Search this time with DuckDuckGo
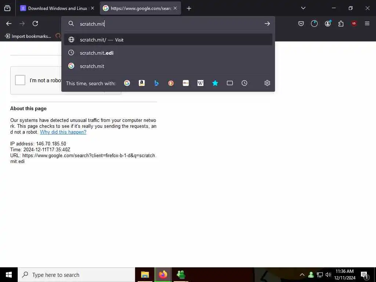Image resolution: width=376 pixels, height=282 pixels. 171,83
